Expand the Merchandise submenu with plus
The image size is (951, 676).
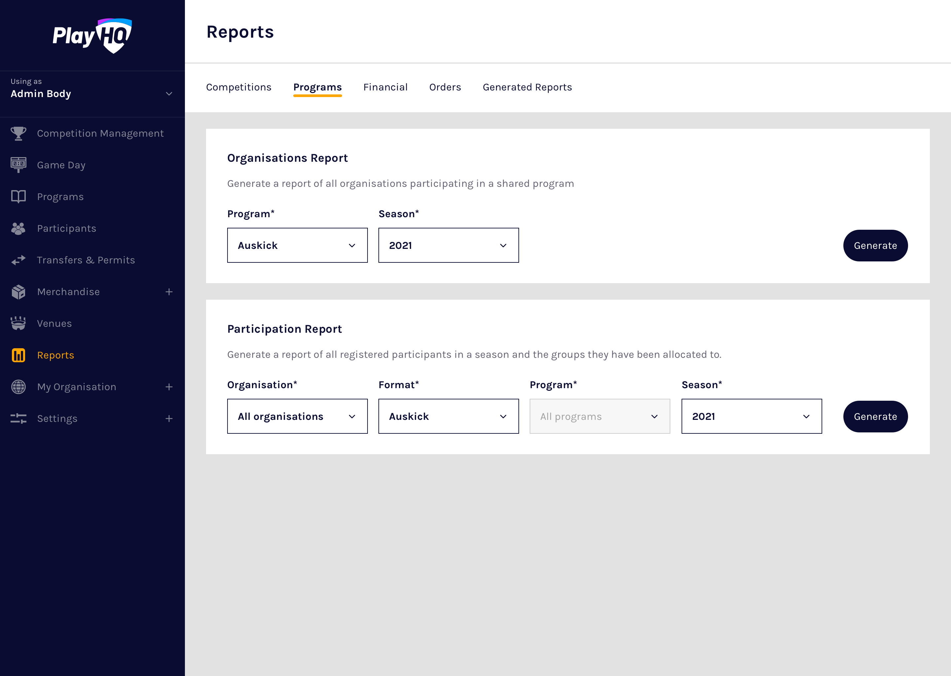[169, 292]
